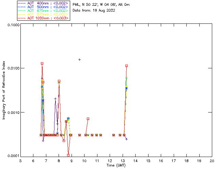Viewport: 218px width, 174px height.
Task: Click the x-axis tick label 14
Action: point(136,161)
